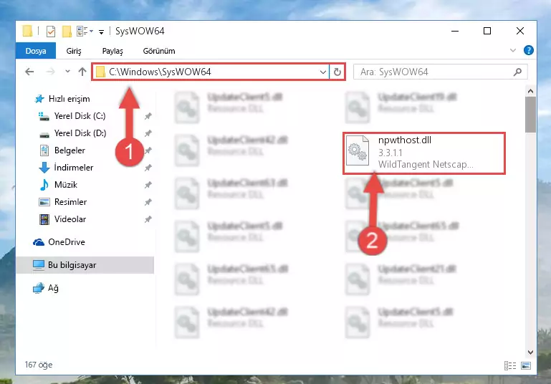This screenshot has height=384, width=551.
Task: Go back with the left arrow
Action: tap(30, 72)
